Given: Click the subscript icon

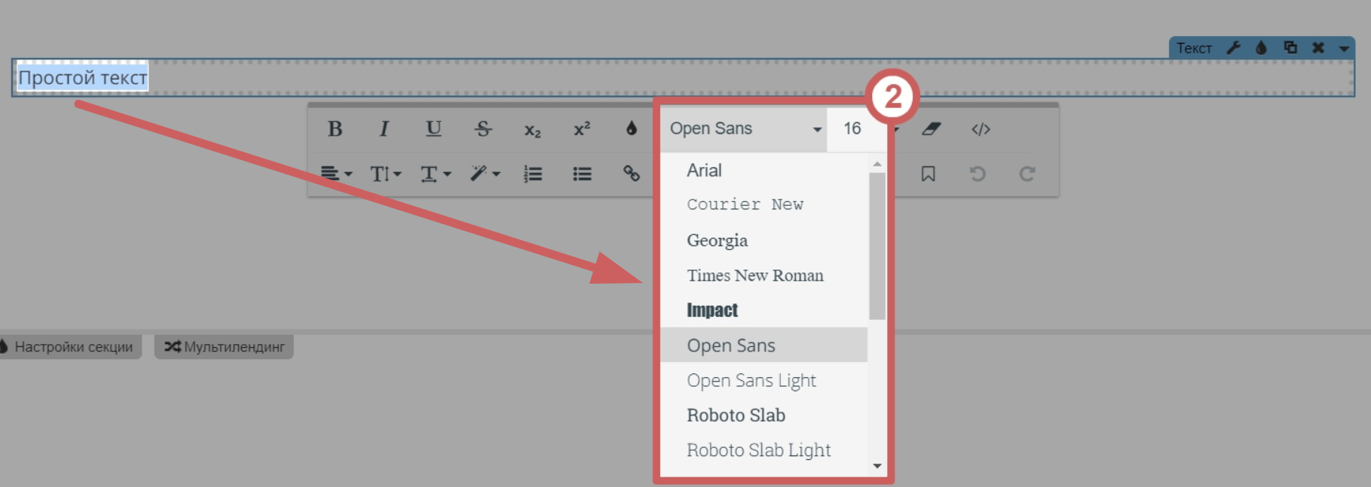Looking at the screenshot, I should [532, 130].
